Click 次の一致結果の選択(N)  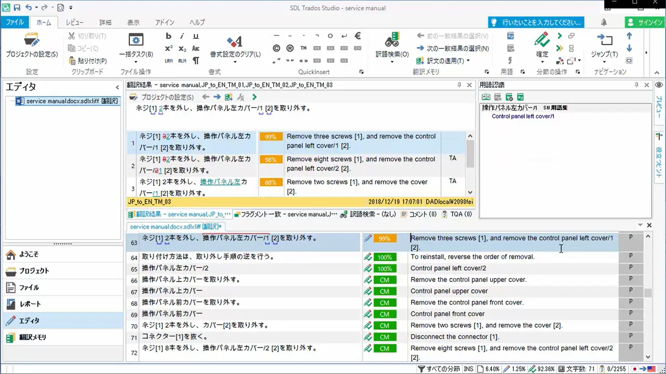(453, 48)
